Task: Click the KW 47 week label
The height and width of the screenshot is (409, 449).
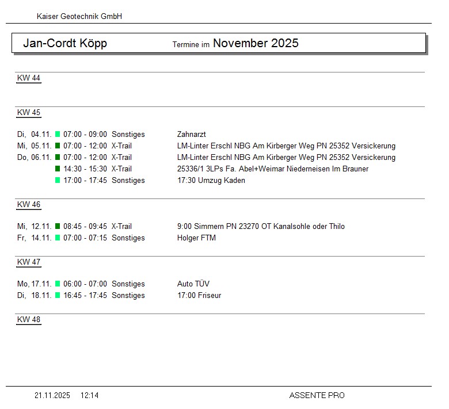Action: (29, 262)
